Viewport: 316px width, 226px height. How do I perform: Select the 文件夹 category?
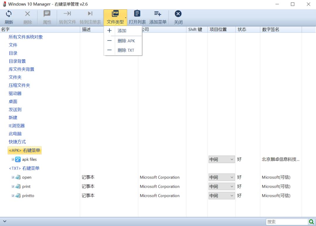pos(15,77)
